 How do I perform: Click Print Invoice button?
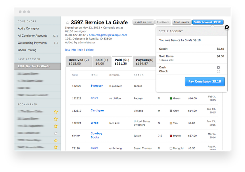[x=182, y=22]
